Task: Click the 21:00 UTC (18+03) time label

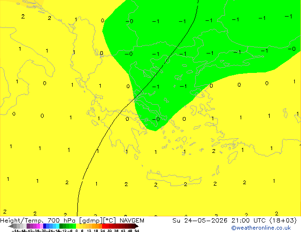Action: (x=264, y=221)
